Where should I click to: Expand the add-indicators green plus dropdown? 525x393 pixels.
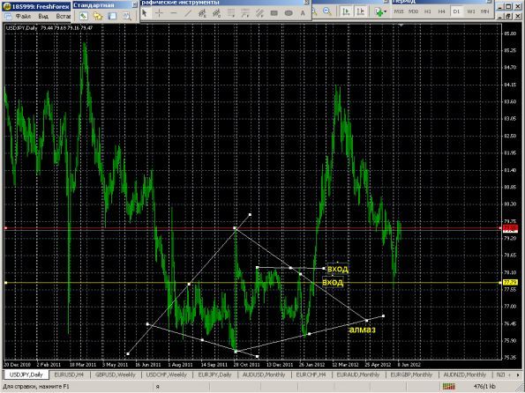click(380, 12)
